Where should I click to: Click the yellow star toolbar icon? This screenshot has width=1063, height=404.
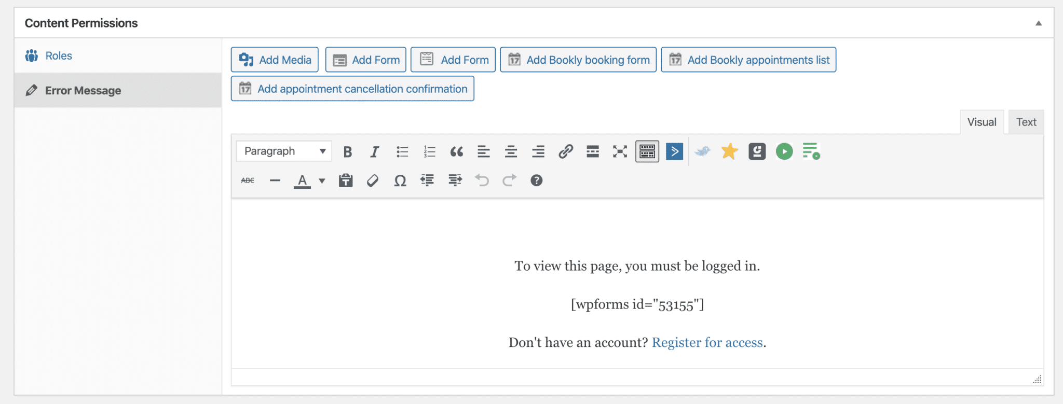point(729,151)
